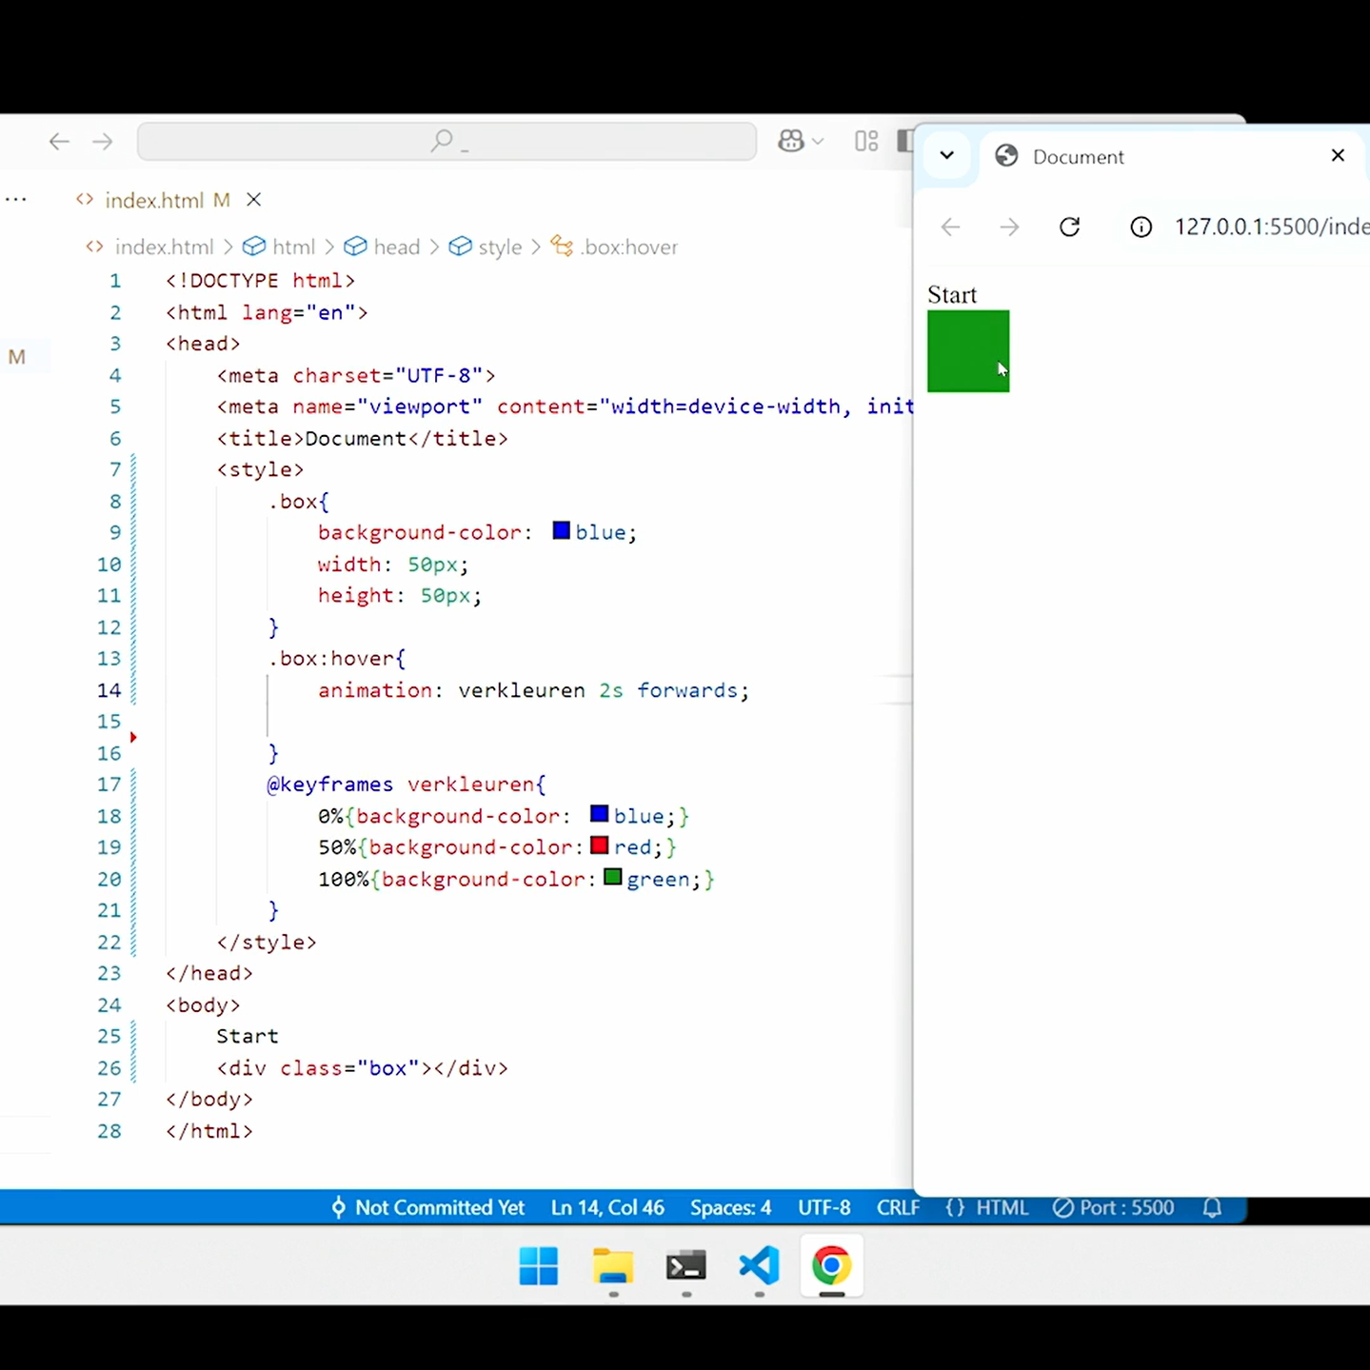The width and height of the screenshot is (1370, 1370).
Task: Open the Terminal taskbar icon
Action: point(685,1266)
